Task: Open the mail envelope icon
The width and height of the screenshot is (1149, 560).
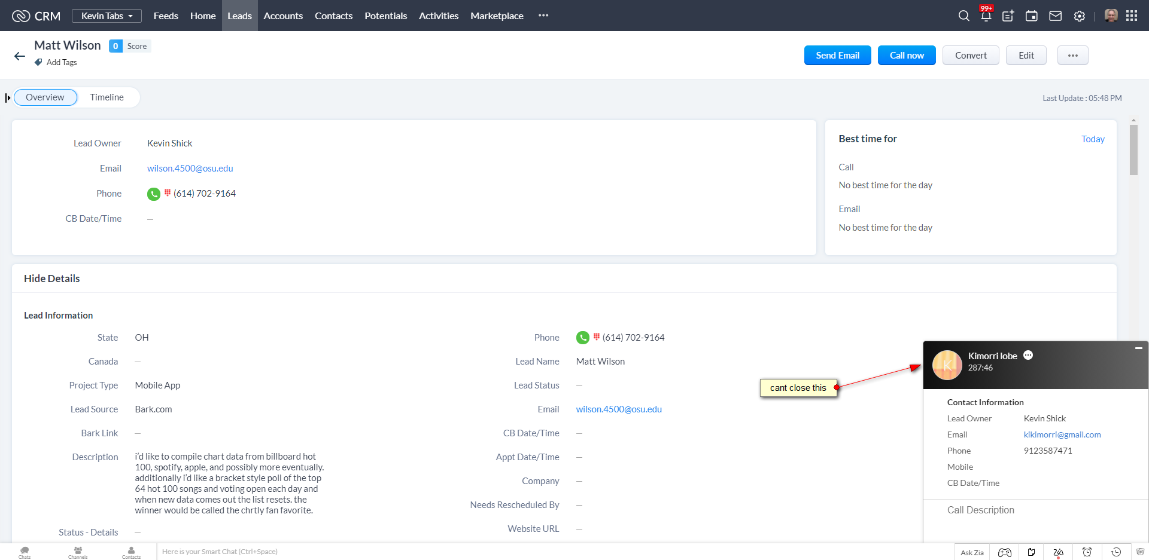Action: tap(1056, 16)
